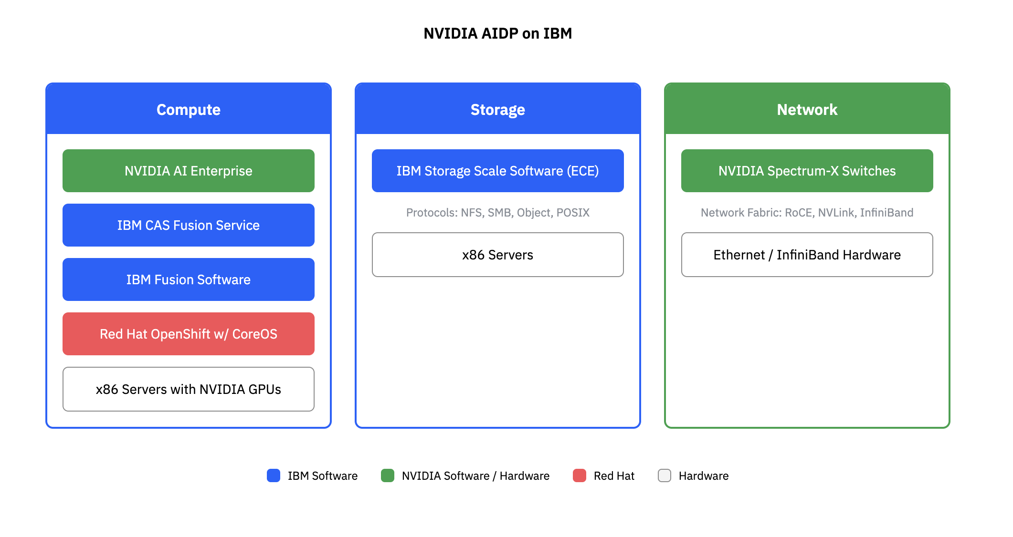Click the green NVIDIA legend swatch
Viewport: 1013px width, 537px height.
388,475
